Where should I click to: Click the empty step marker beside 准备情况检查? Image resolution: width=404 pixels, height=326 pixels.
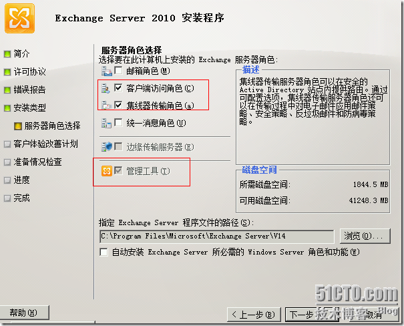pyautogui.click(x=7, y=162)
